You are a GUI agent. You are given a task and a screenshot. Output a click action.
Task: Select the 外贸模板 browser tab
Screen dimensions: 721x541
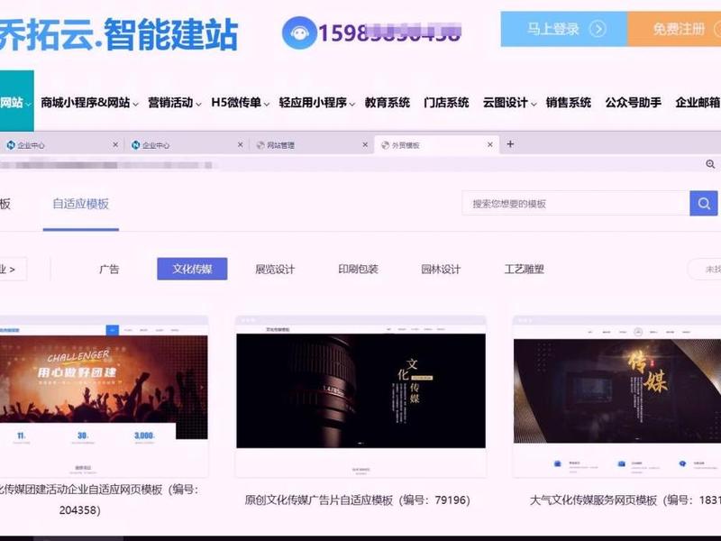tap(437, 145)
